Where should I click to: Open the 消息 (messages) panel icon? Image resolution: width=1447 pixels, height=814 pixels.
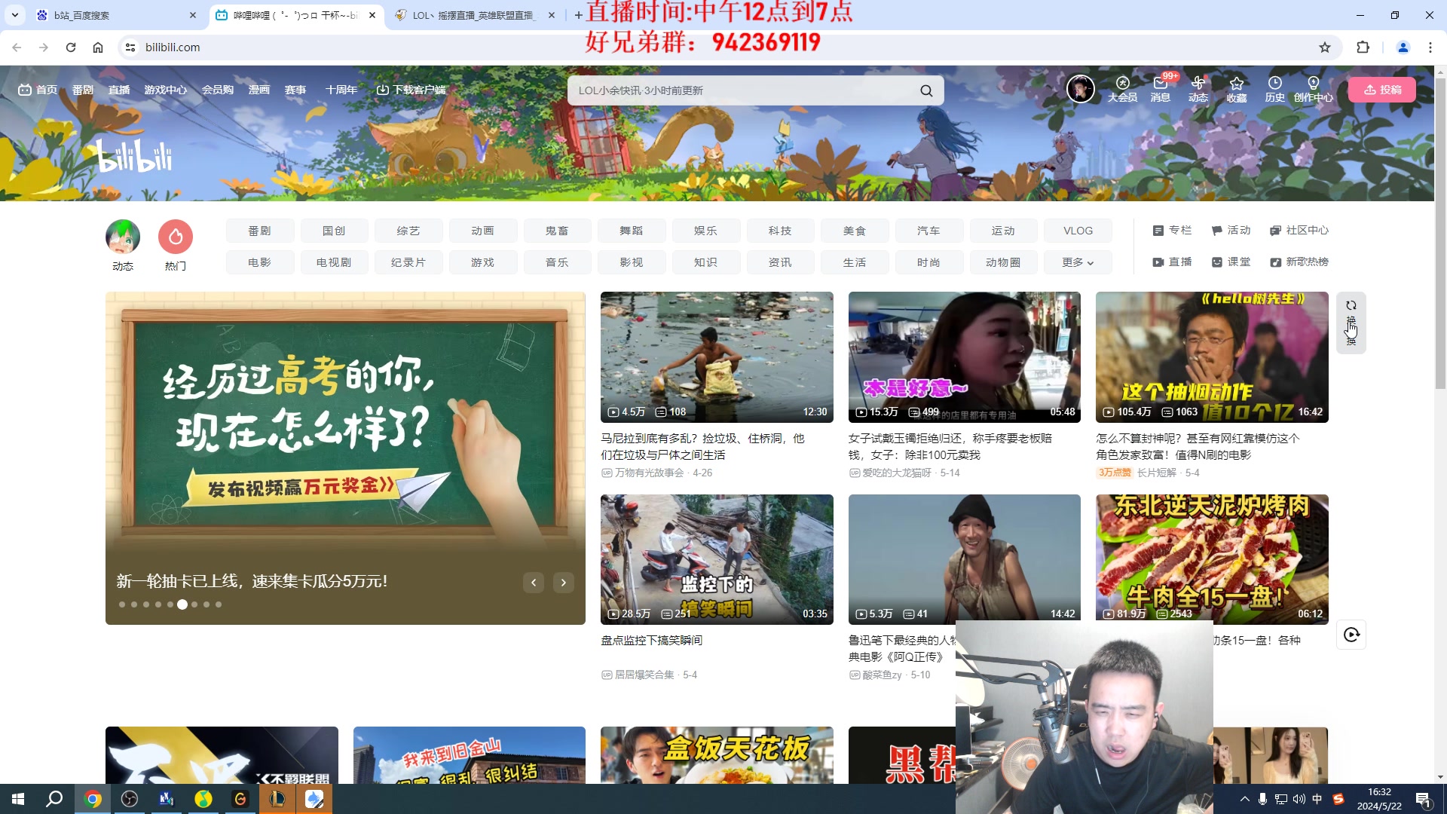click(x=1161, y=89)
